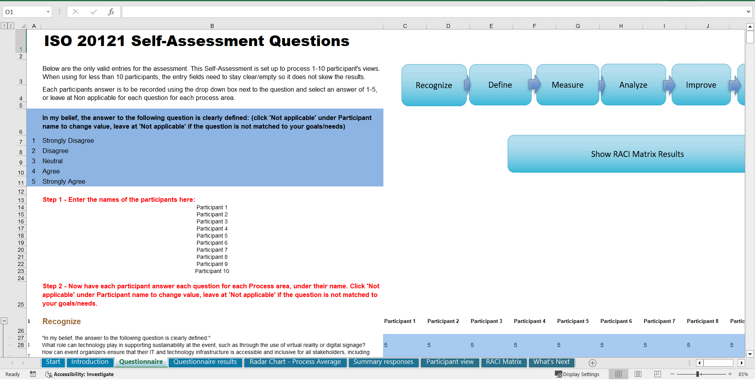Click the arrow between Define and Measure

point(535,84)
